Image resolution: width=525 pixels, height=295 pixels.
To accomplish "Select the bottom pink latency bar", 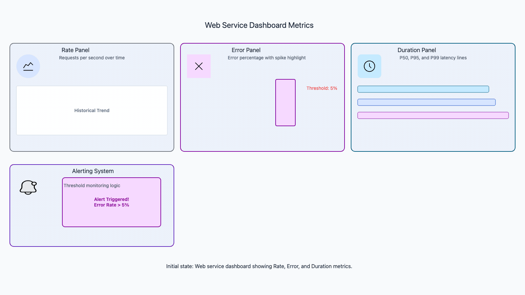I will coord(433,115).
